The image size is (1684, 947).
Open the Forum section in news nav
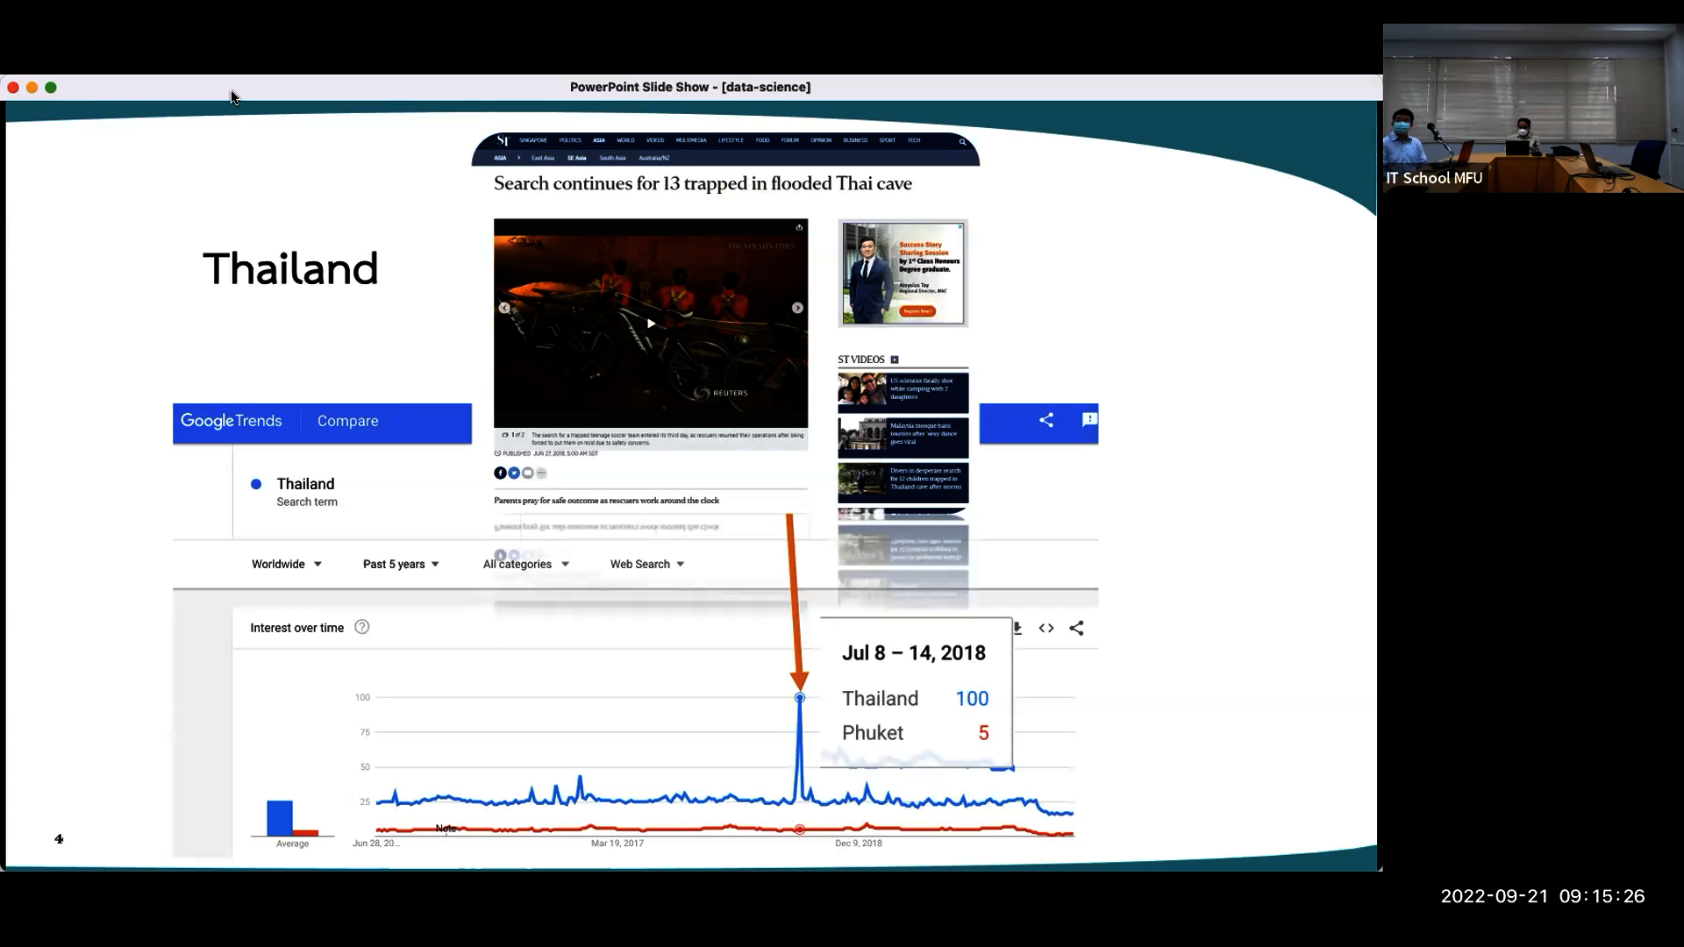(790, 140)
